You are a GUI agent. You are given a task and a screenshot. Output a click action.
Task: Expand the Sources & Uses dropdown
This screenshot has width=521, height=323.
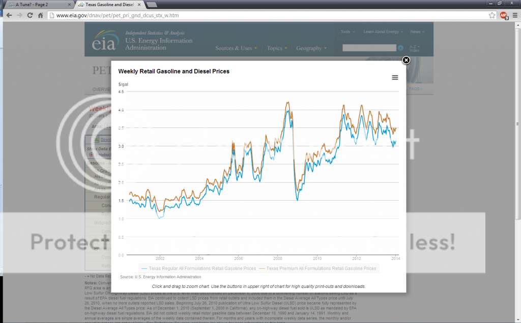click(236, 48)
